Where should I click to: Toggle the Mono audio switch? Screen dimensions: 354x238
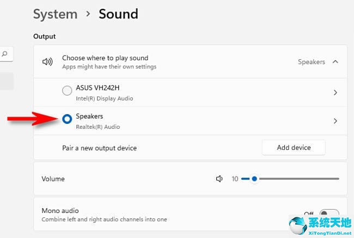point(329,213)
